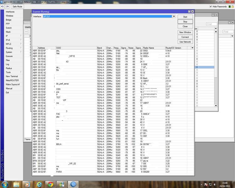235x188 pixels.
Task: Open the PPP menu
Action: [8, 24]
